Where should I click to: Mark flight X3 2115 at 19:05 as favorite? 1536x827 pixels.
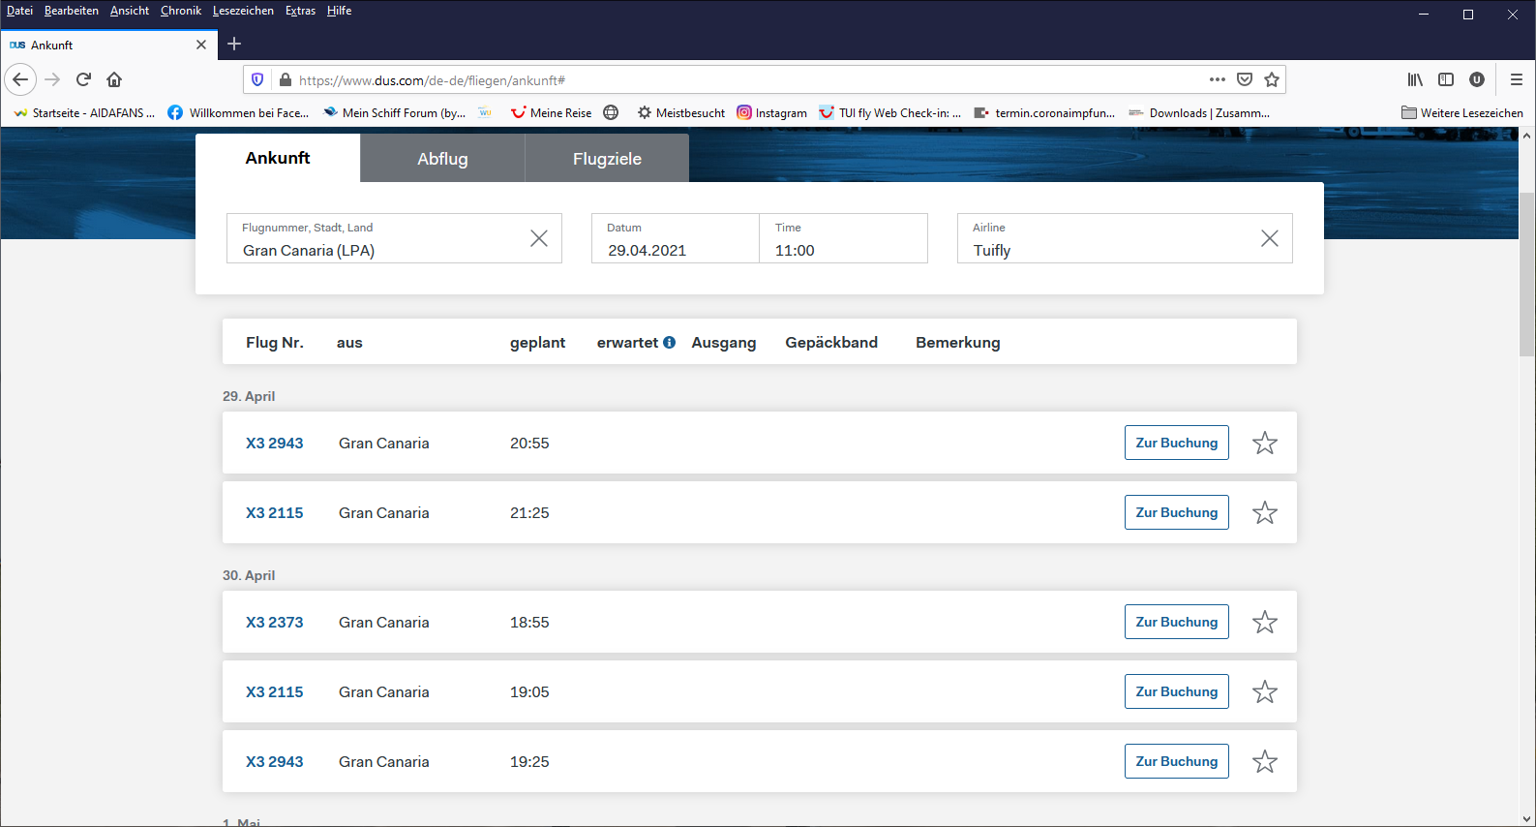pyautogui.click(x=1264, y=692)
